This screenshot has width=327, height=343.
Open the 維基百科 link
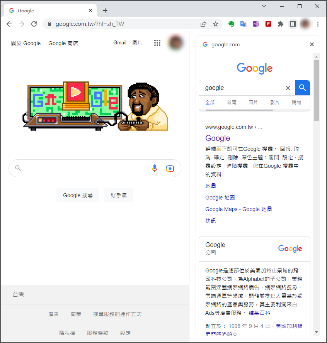(x=259, y=313)
